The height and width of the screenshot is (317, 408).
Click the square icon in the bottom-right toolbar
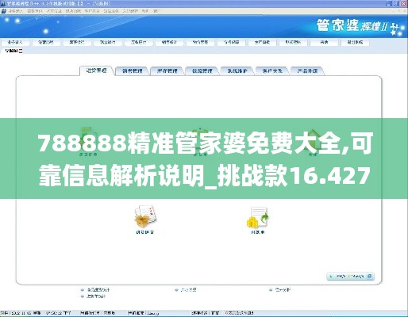pyautogui.click(x=370, y=277)
